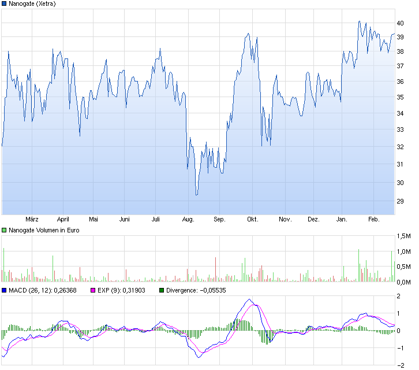The width and height of the screenshot is (419, 370).
Task: Click the price axis value 31
Action: pos(400,164)
